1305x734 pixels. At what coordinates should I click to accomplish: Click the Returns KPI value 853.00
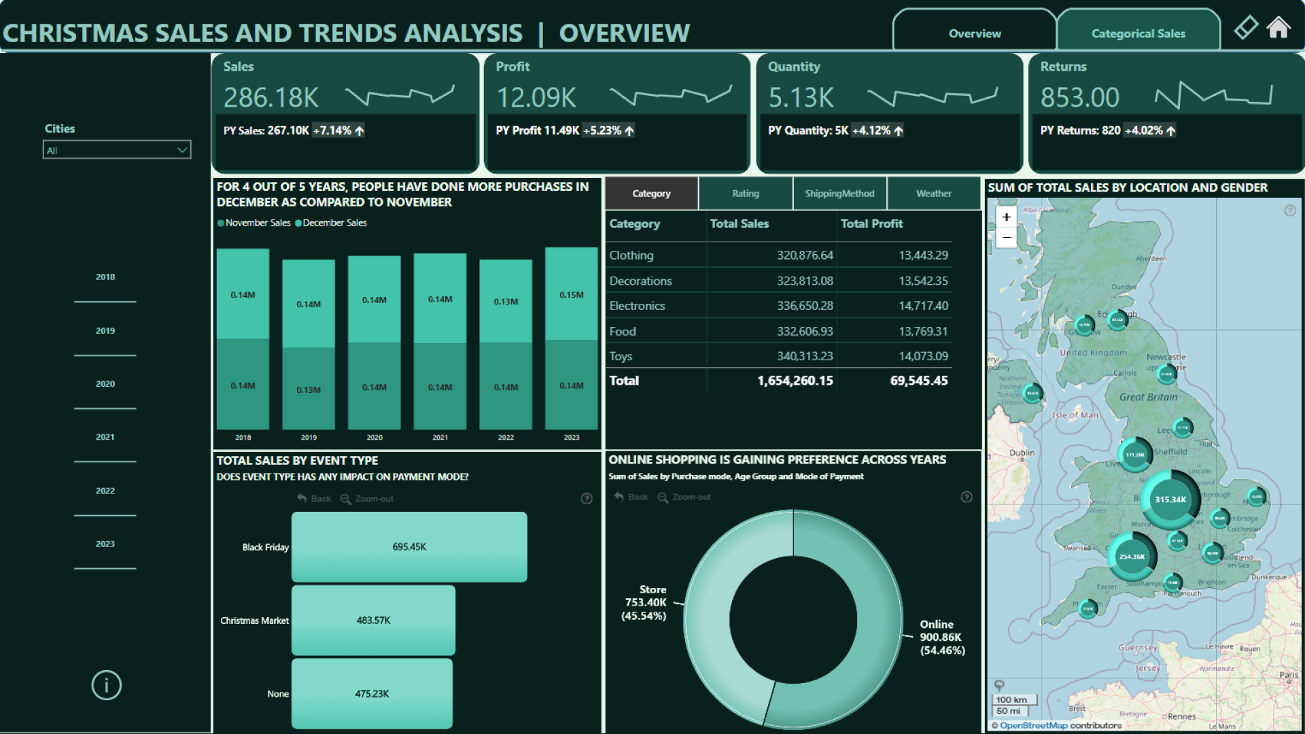coord(1079,97)
